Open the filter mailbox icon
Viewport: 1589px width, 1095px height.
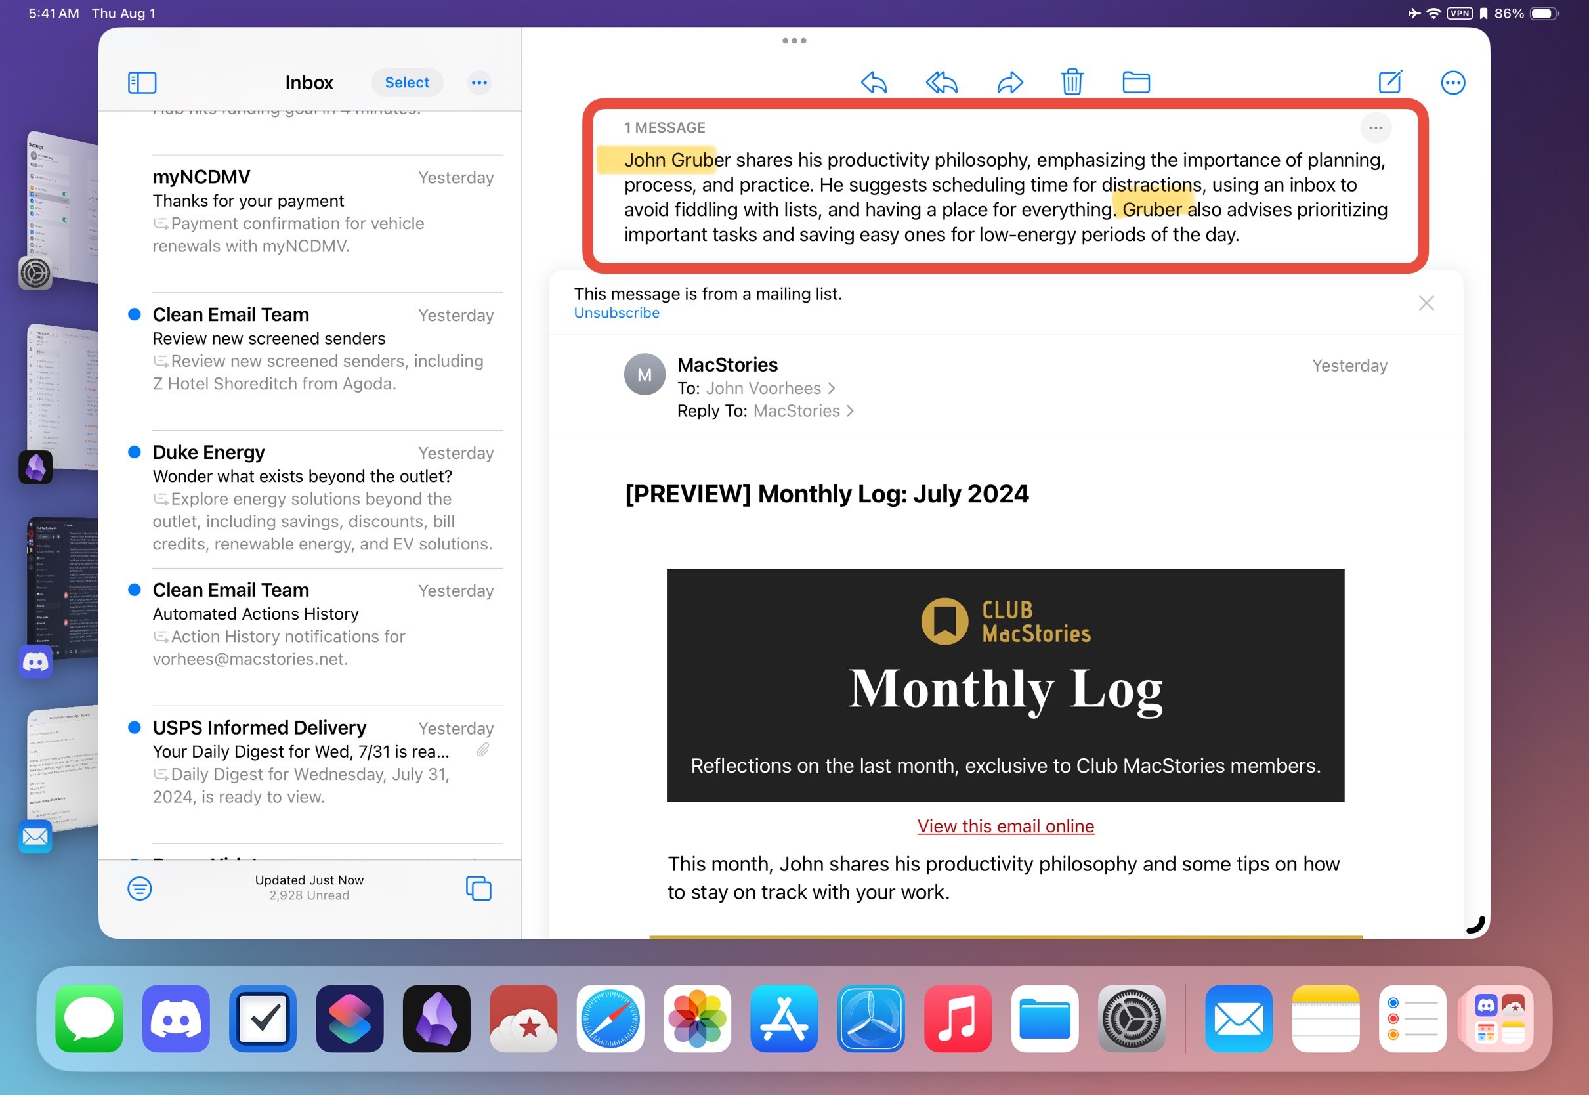139,888
